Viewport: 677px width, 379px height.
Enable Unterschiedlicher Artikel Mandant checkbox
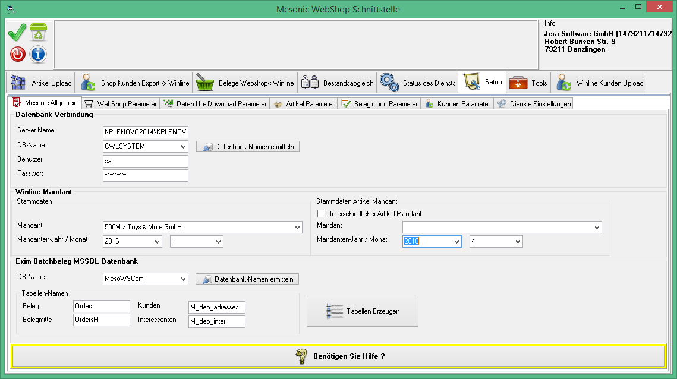(x=322, y=214)
